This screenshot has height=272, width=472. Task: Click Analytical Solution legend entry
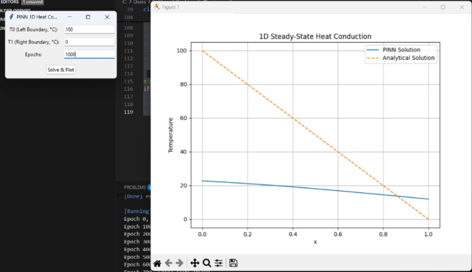[408, 58]
